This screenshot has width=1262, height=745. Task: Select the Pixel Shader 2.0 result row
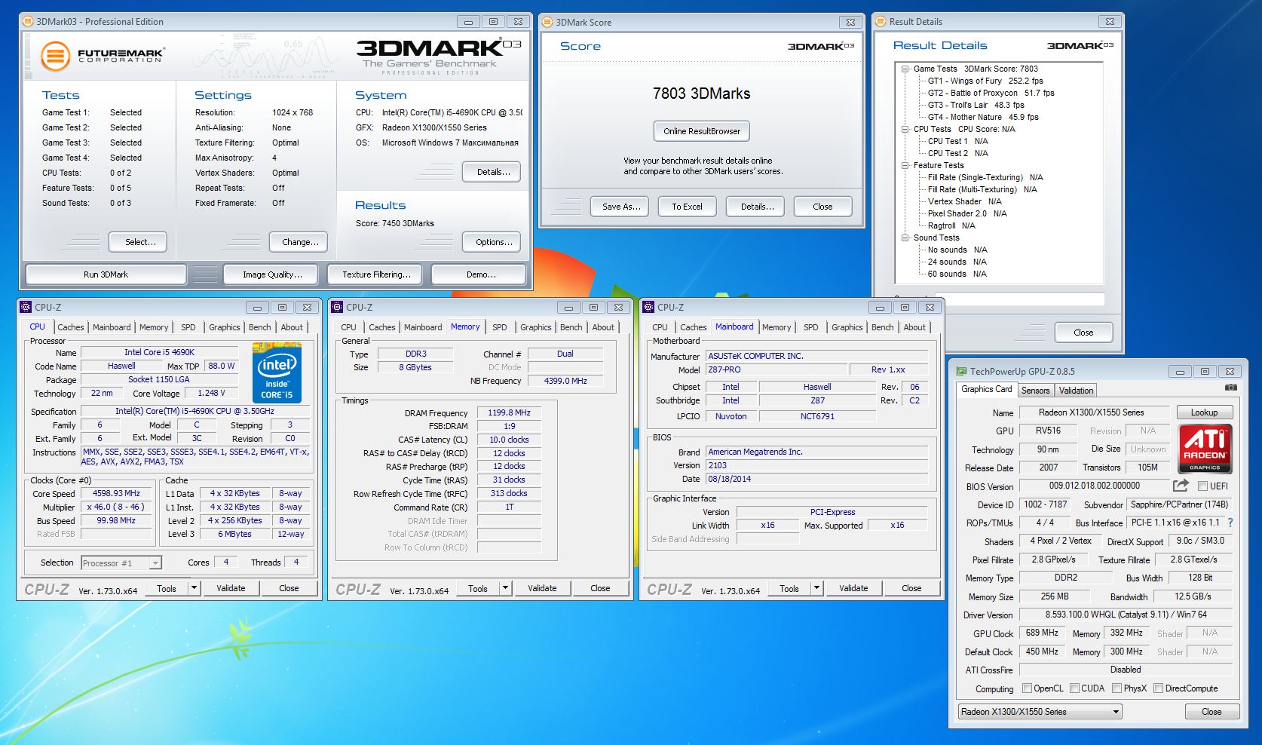pyautogui.click(x=967, y=213)
